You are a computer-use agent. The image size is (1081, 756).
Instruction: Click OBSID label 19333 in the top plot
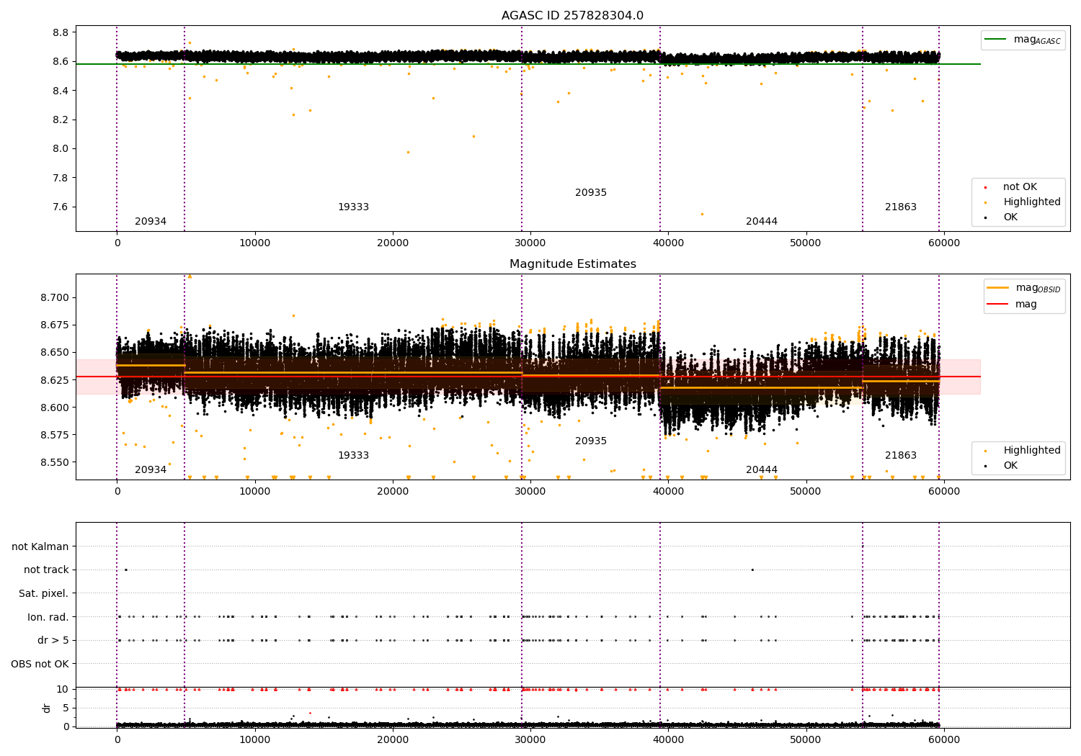point(353,207)
